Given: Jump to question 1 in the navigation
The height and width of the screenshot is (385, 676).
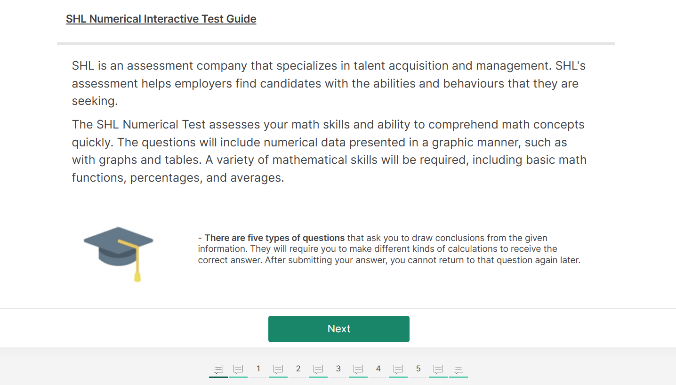Looking at the screenshot, I should click(x=258, y=369).
